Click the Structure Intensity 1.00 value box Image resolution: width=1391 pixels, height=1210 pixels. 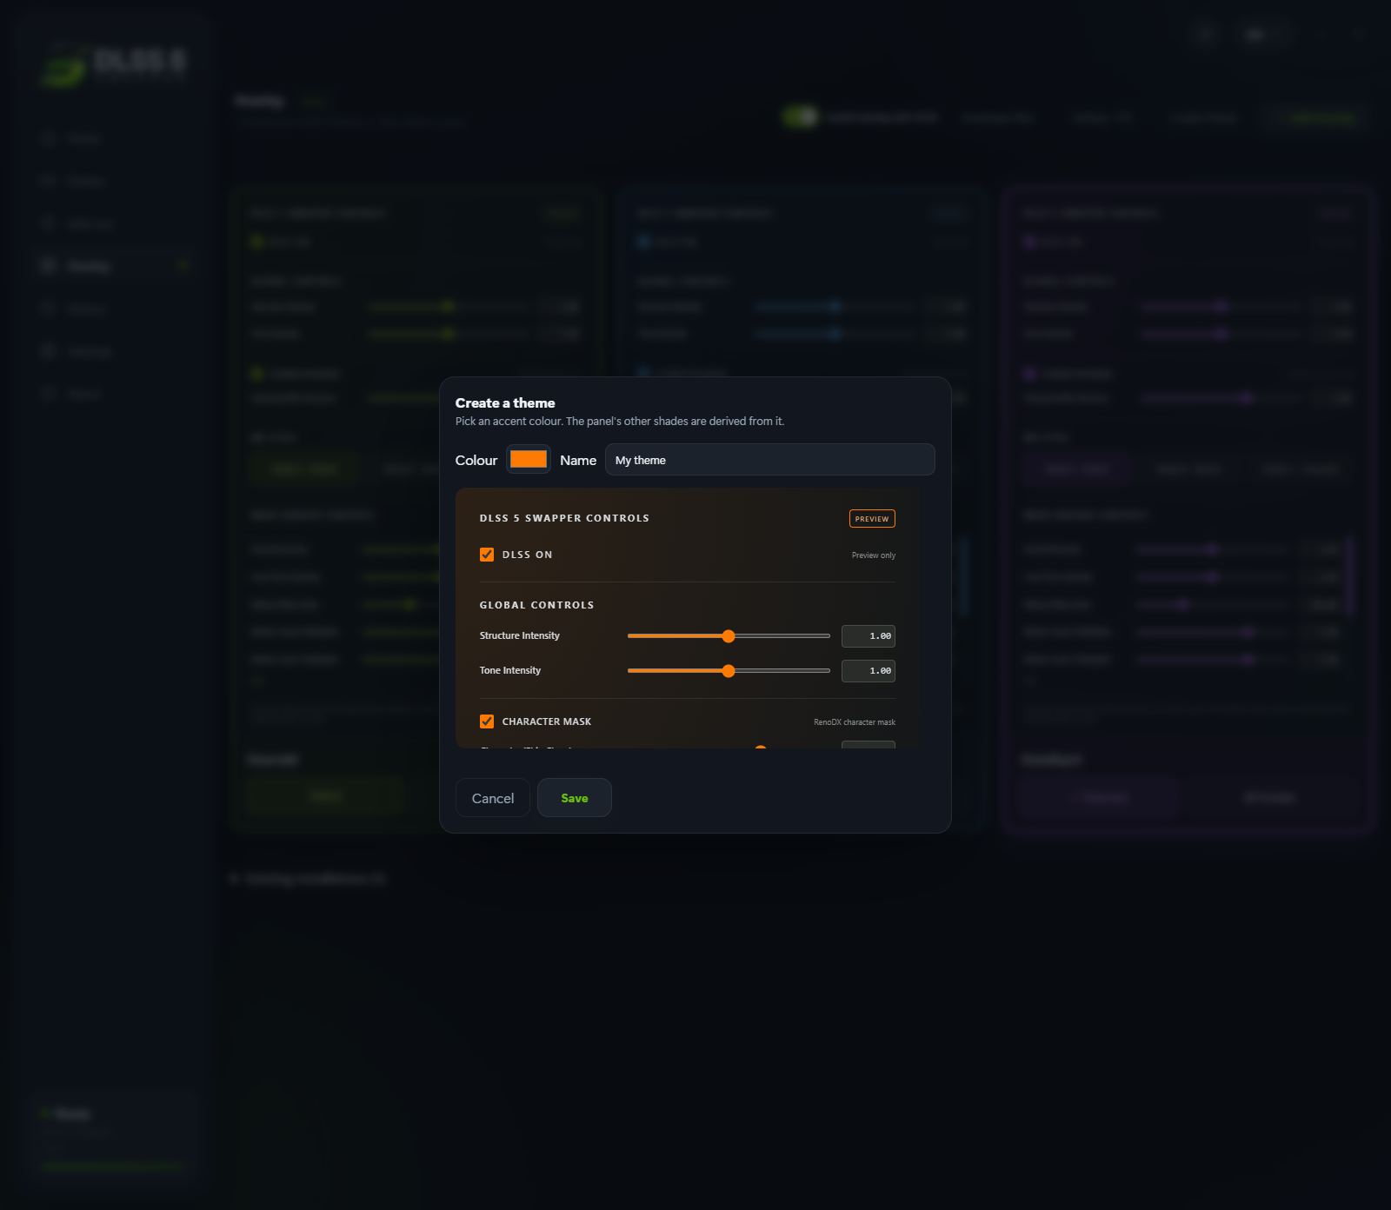coord(868,636)
